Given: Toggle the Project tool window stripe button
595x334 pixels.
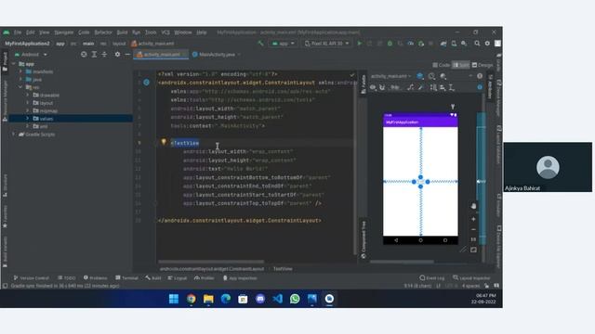Looking at the screenshot, I should coord(5,61).
